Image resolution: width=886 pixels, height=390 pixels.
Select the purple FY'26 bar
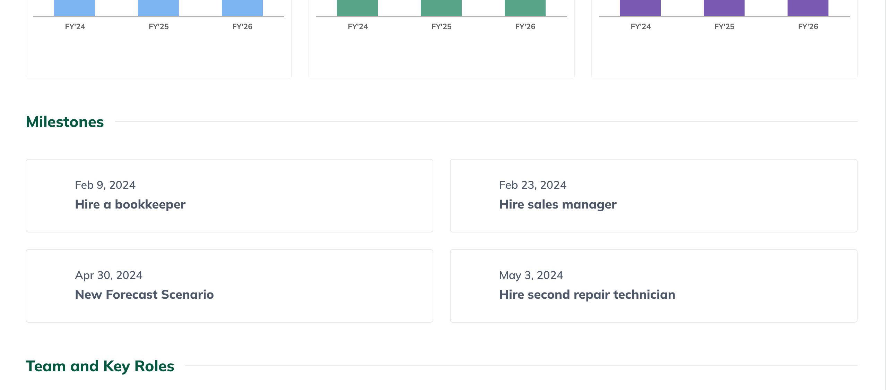coord(807,7)
